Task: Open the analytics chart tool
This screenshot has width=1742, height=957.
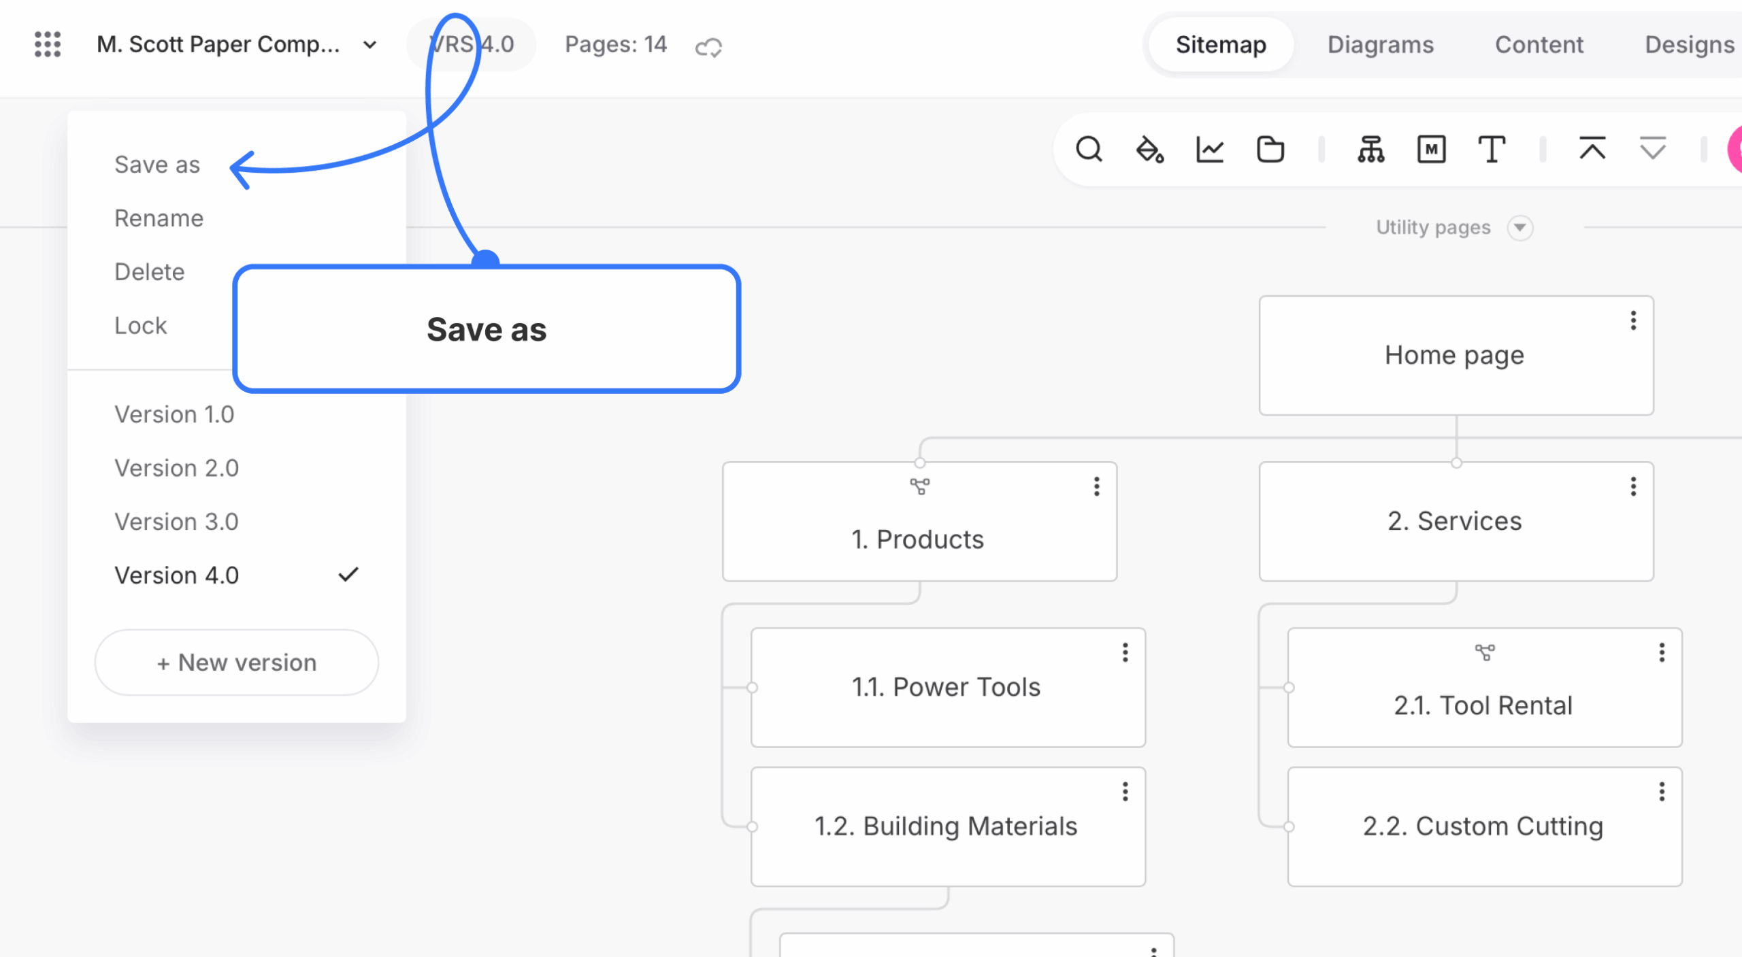Action: (x=1210, y=149)
